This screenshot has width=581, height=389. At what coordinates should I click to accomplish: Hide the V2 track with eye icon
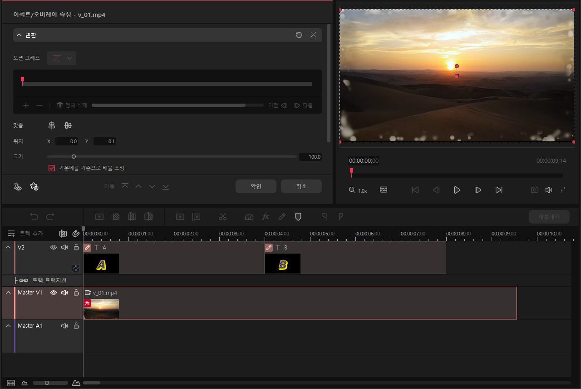pos(53,247)
